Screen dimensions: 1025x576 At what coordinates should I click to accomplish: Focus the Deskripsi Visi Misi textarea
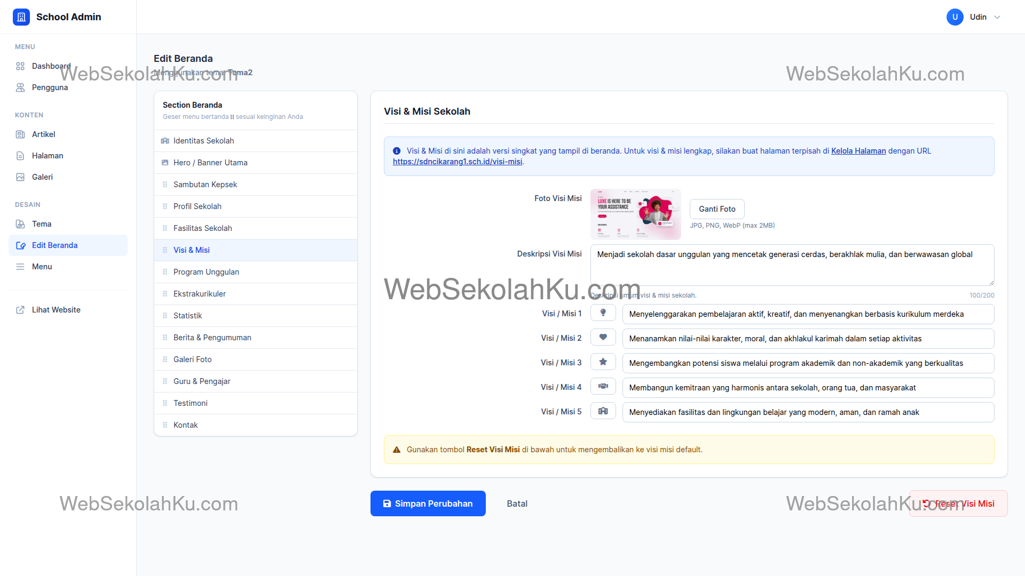pyautogui.click(x=792, y=265)
